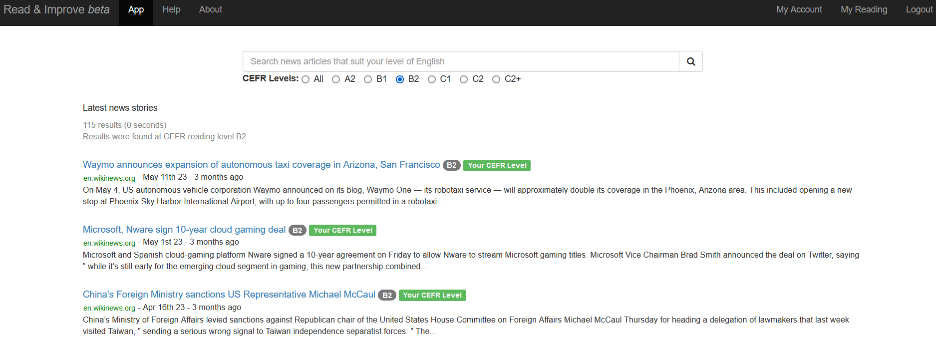
Task: Click the Read & Improve beta logo
Action: click(56, 9)
